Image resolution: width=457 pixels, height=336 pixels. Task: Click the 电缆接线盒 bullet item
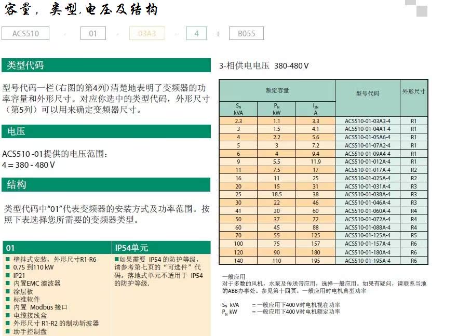pyautogui.click(x=26, y=315)
